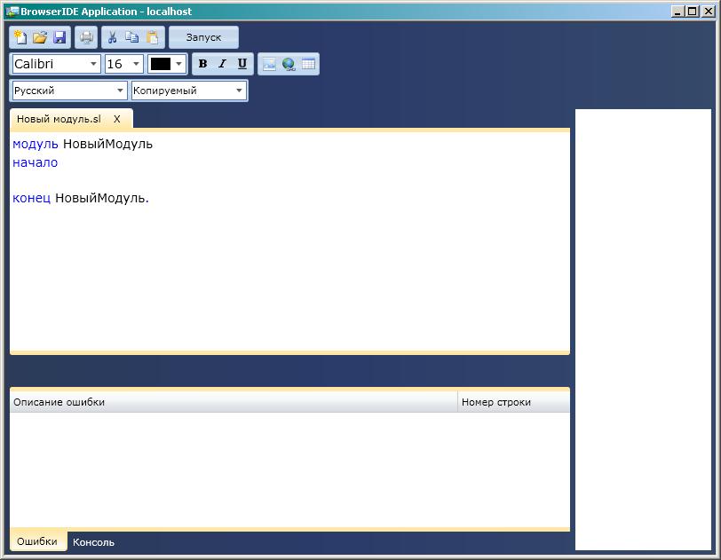The height and width of the screenshot is (560, 721).
Task: Toggle underline formatting
Action: point(242,64)
